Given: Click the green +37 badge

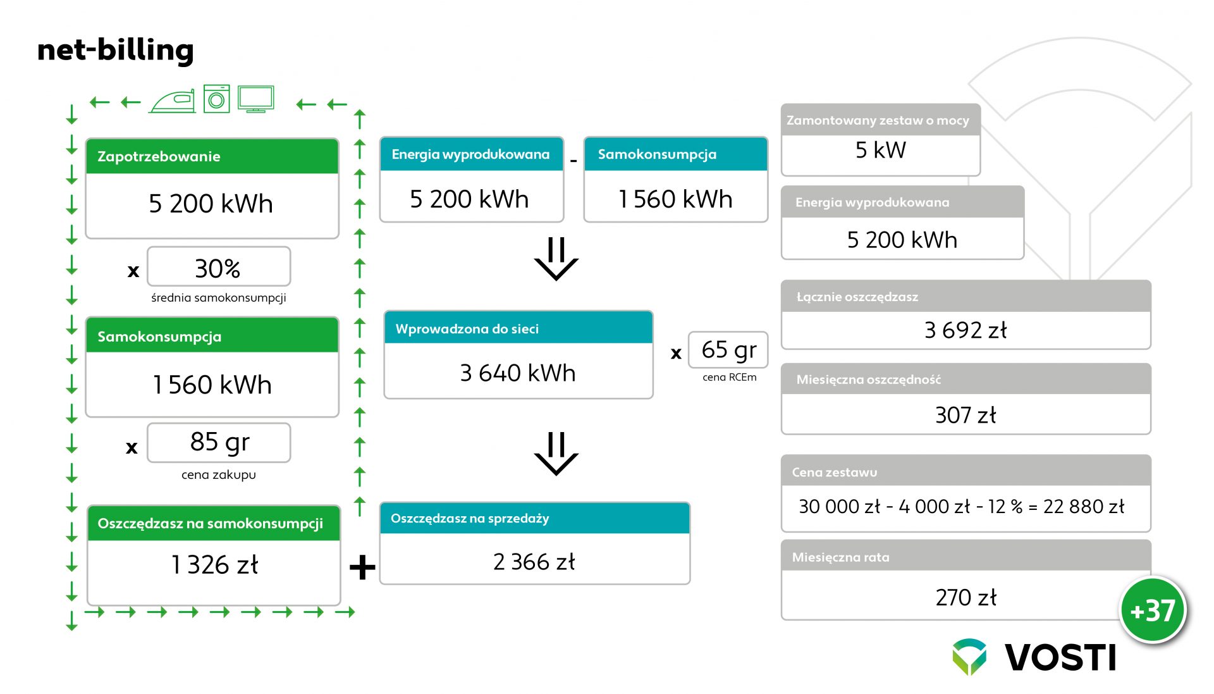Looking at the screenshot, I should pyautogui.click(x=1152, y=610).
